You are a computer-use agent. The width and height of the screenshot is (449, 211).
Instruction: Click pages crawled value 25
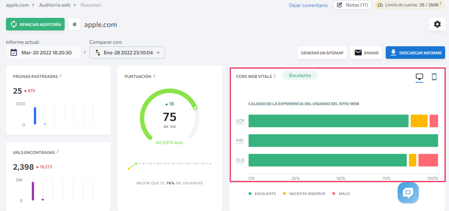(x=18, y=91)
